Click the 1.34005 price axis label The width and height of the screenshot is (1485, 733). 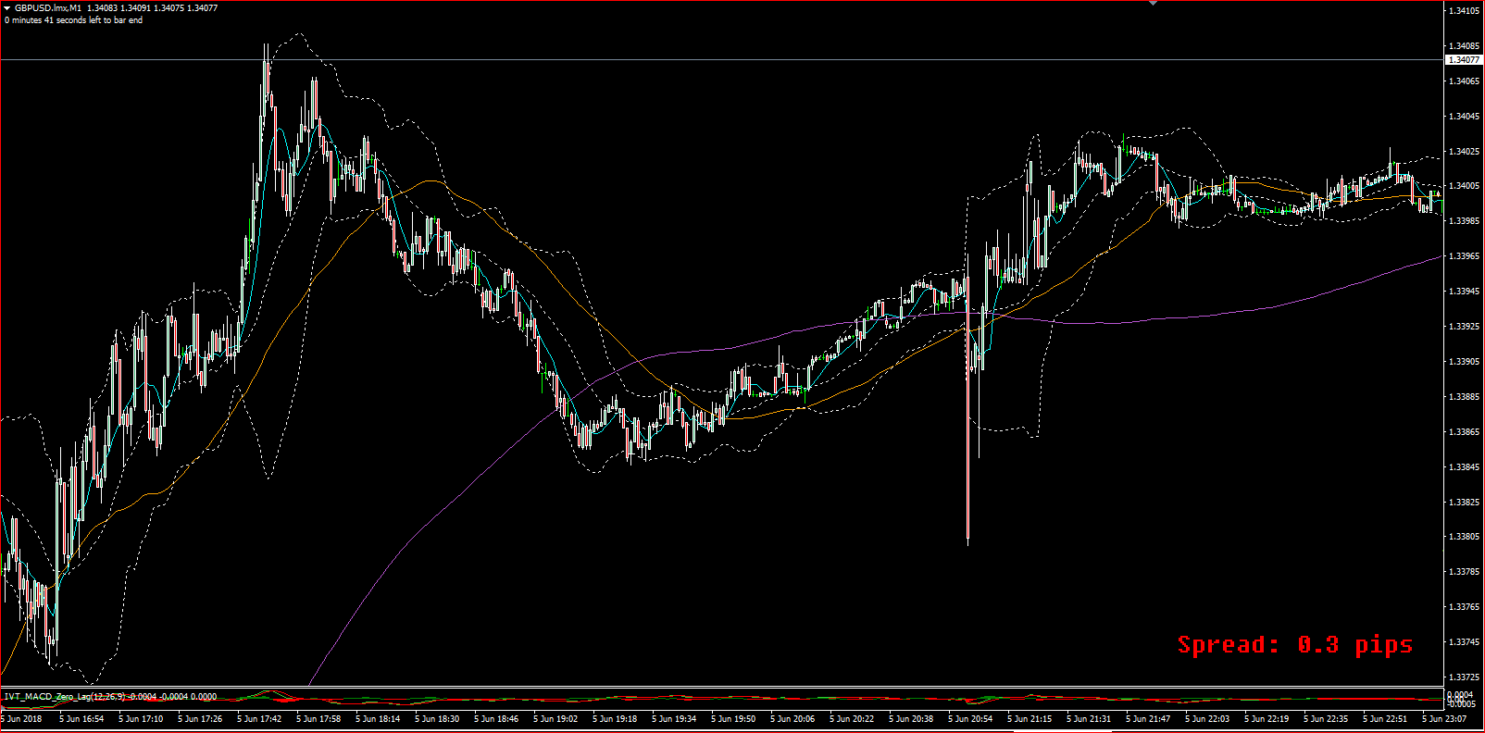click(1464, 186)
